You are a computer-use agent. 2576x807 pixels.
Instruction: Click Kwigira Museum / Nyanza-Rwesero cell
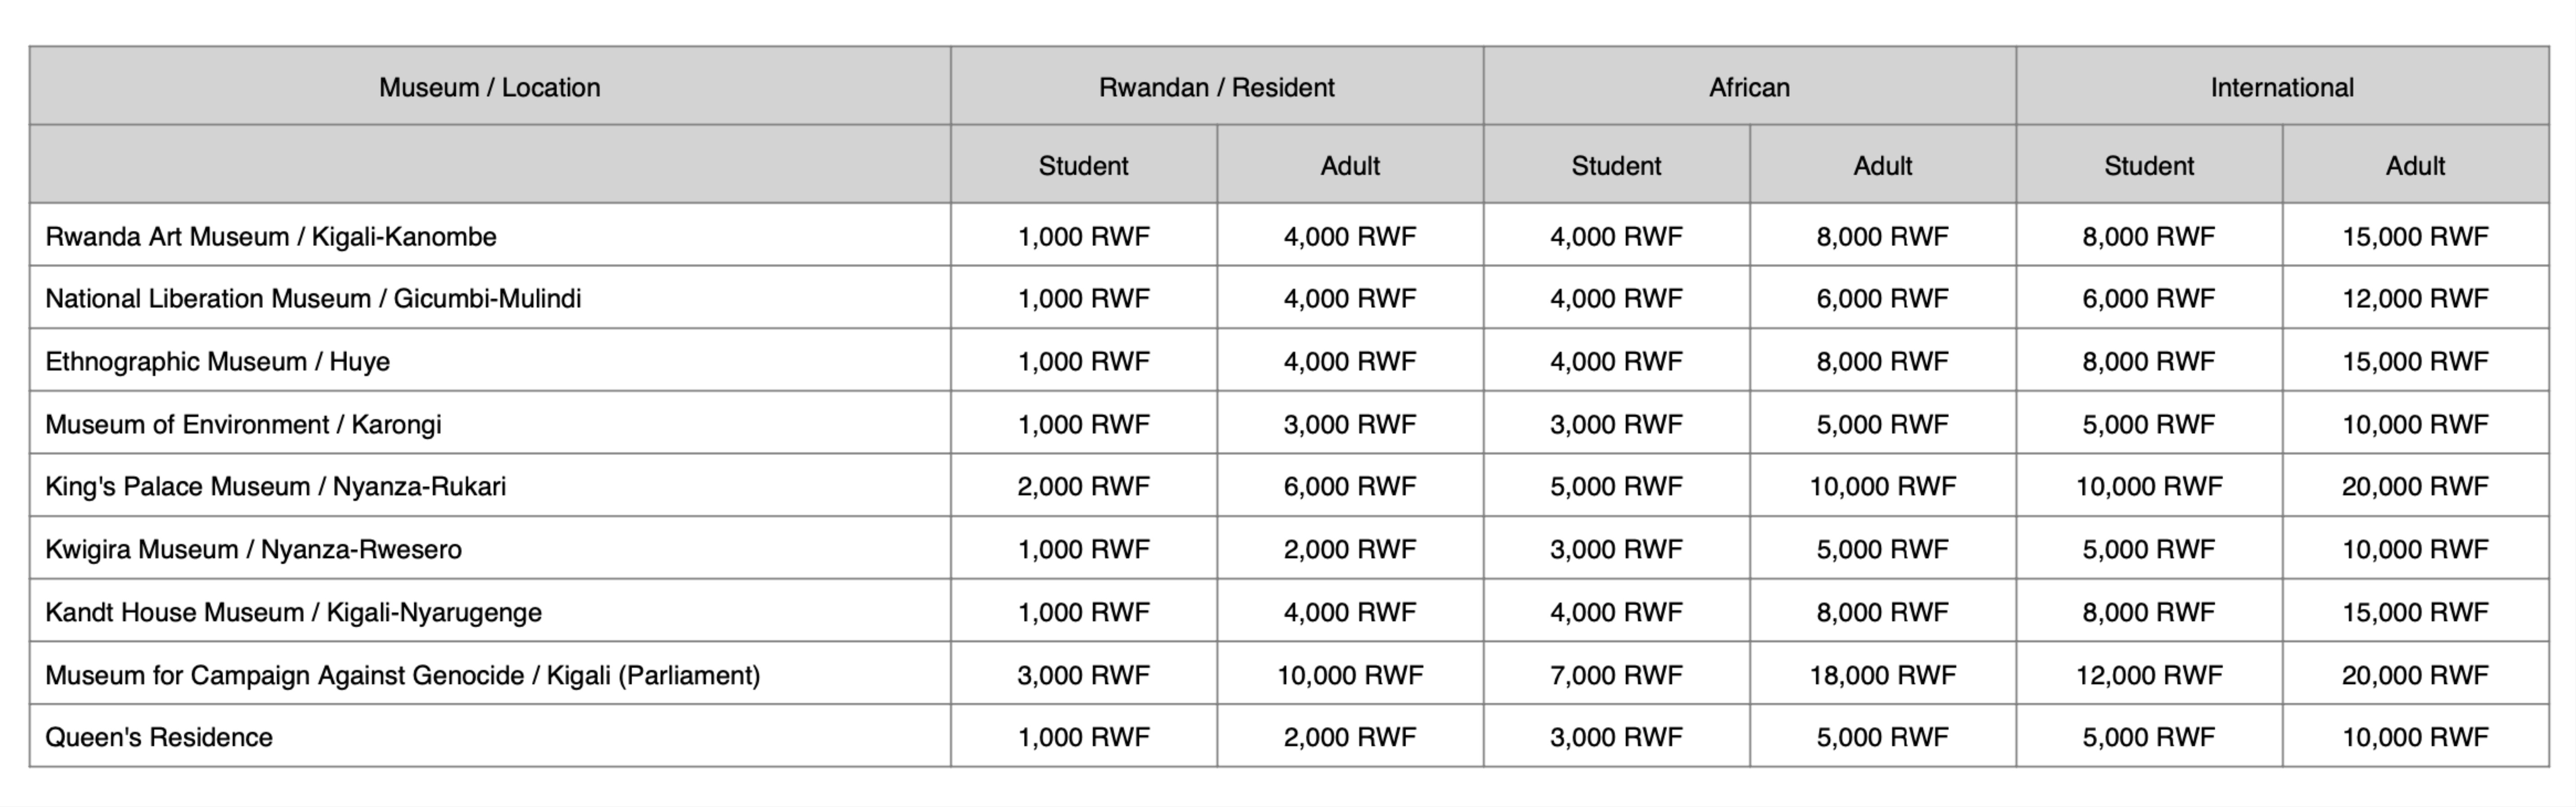(490, 549)
